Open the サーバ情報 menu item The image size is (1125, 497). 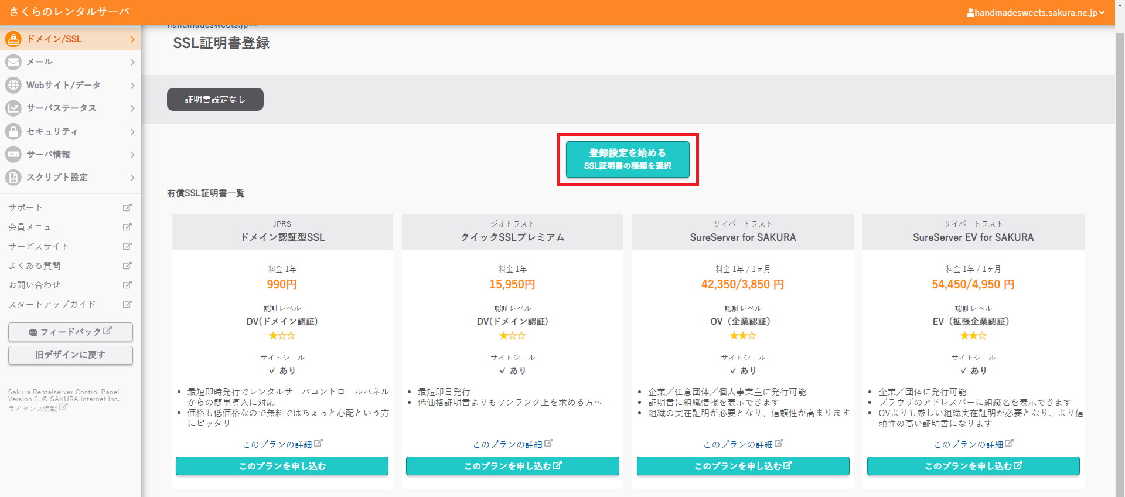(x=70, y=155)
